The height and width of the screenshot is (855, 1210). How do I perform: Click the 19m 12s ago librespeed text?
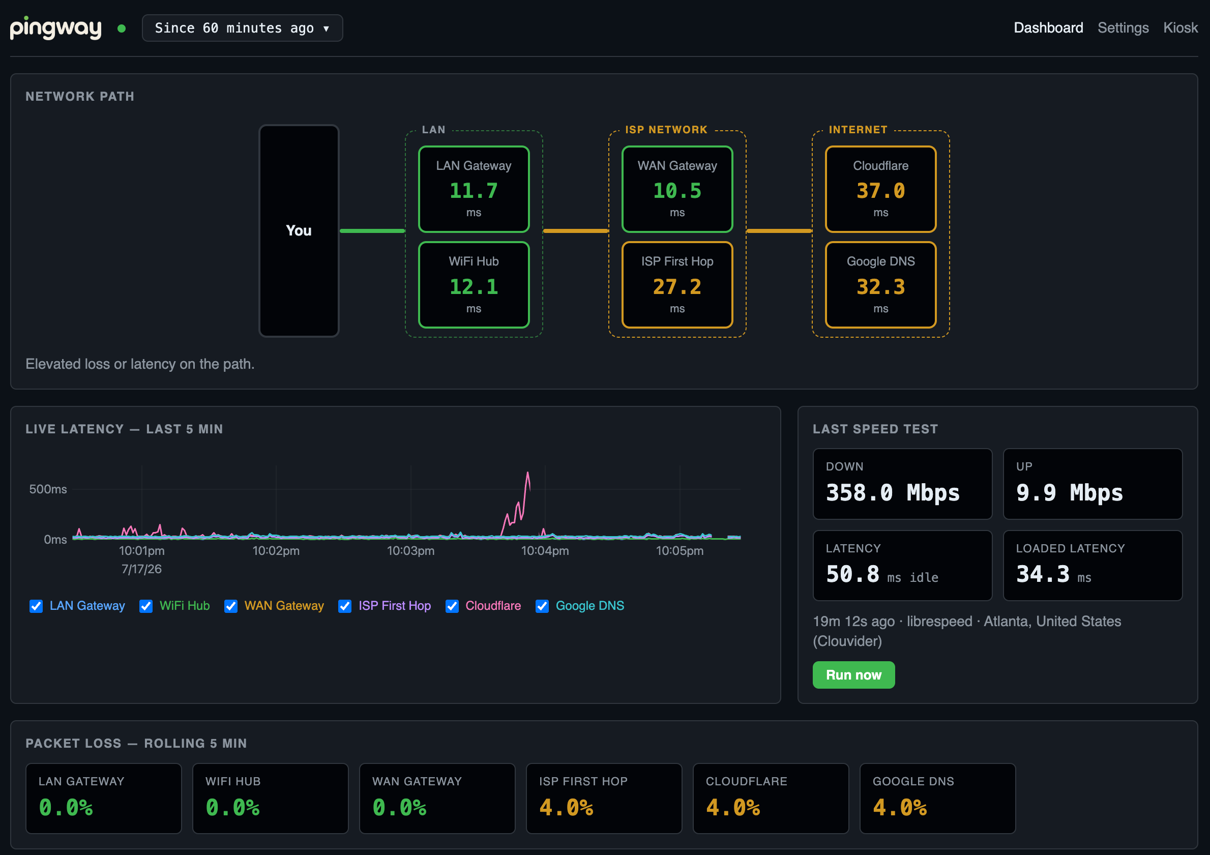(x=967, y=631)
